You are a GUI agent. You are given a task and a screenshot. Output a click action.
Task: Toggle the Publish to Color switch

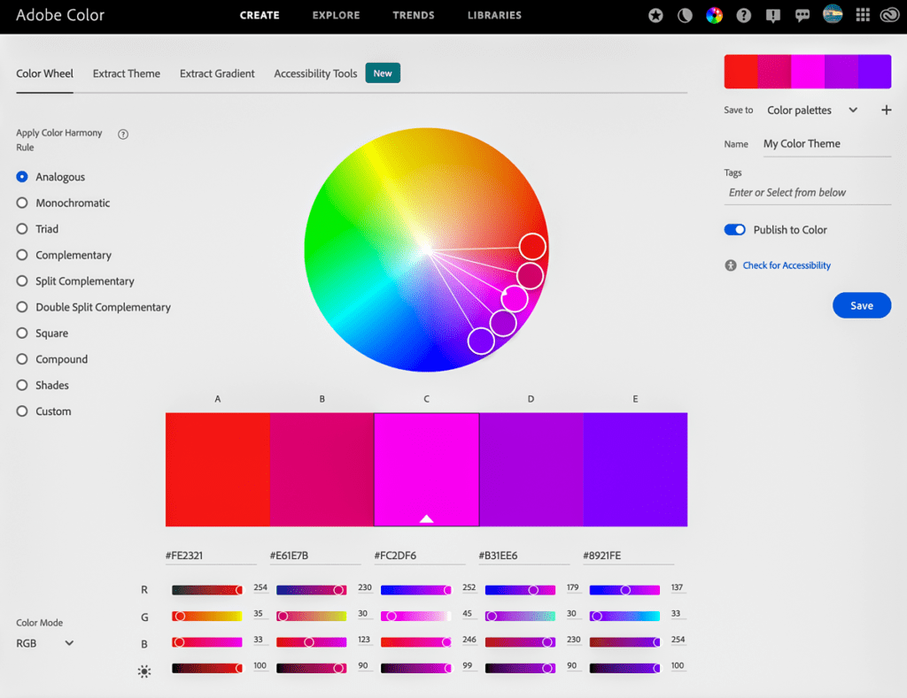(734, 229)
